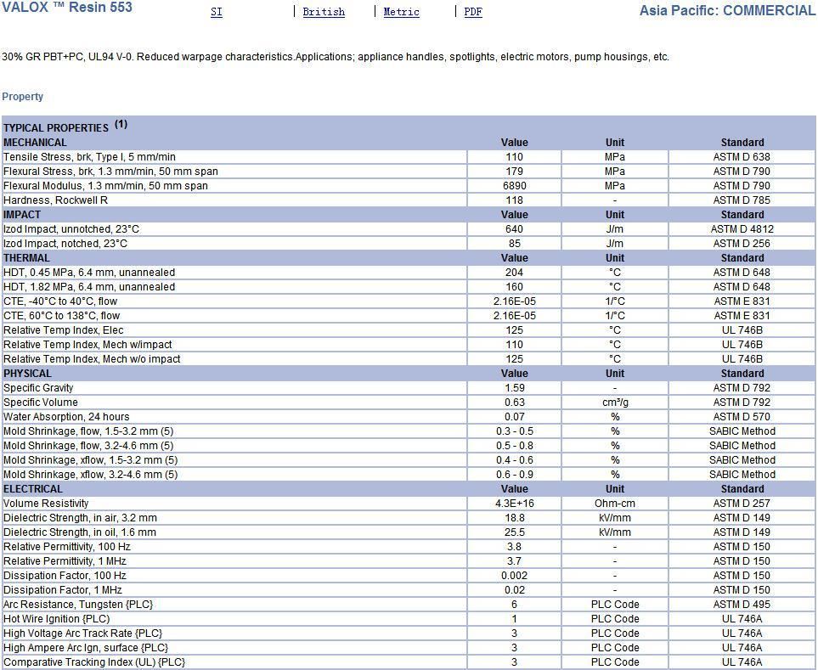This screenshot has width=818, height=670.
Task: Select the Flexural Stress value 179
Action: click(515, 172)
